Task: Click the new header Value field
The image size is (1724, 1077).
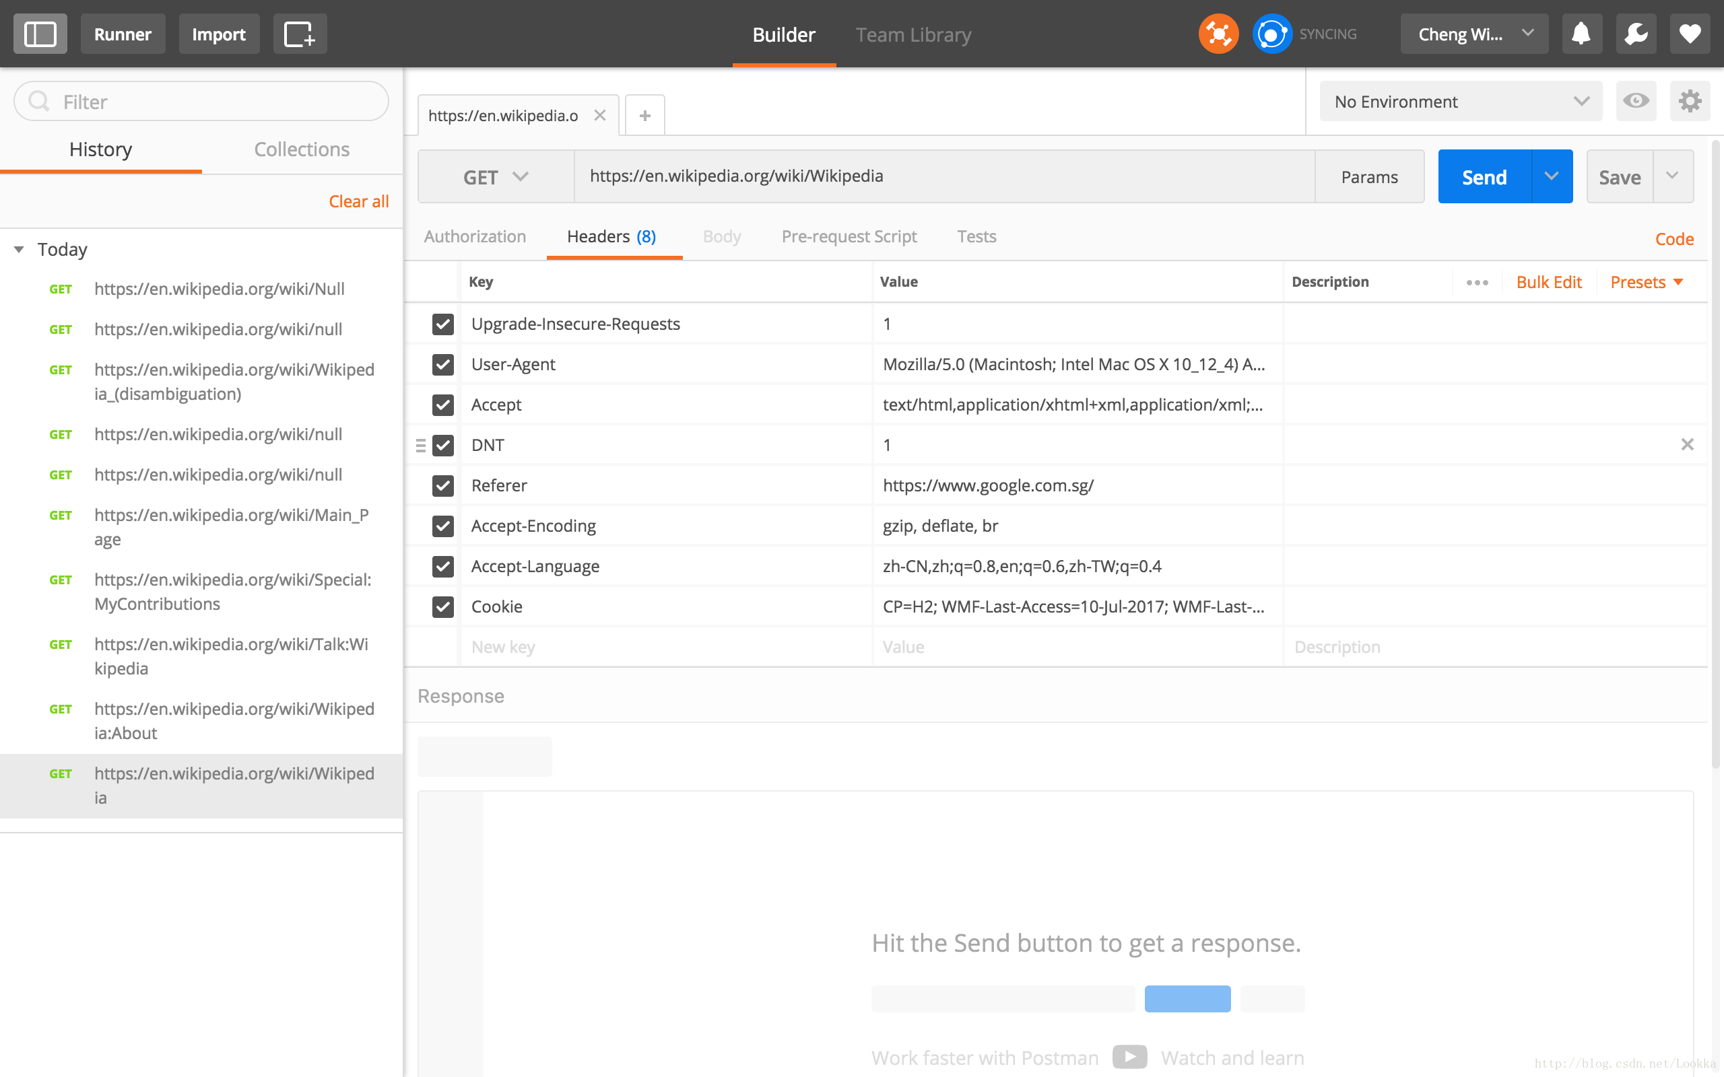Action: (1078, 647)
